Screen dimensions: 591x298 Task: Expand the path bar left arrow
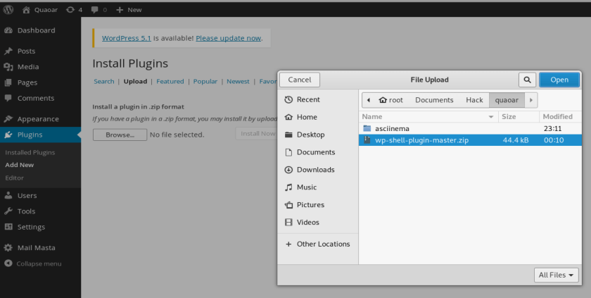(x=368, y=100)
